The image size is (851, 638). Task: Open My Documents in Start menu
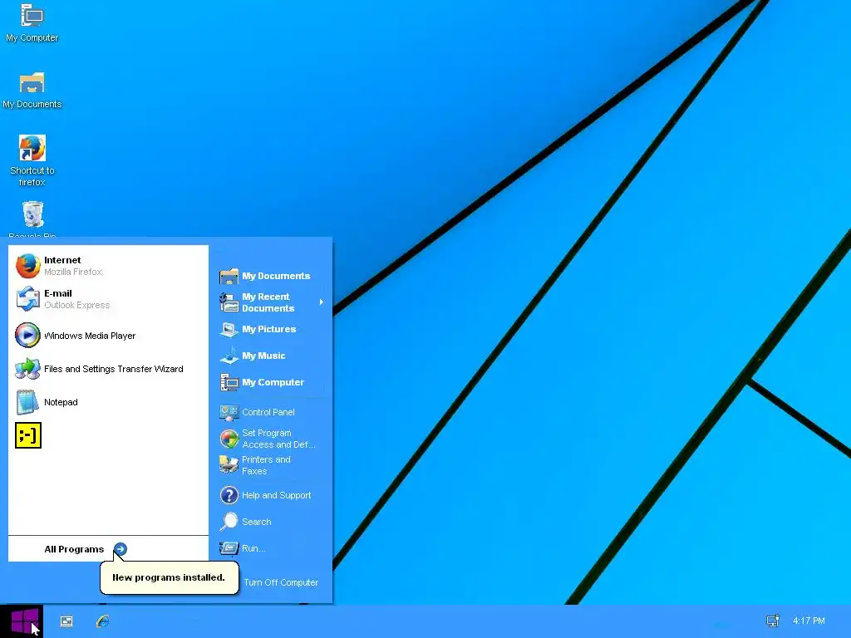coord(270,276)
